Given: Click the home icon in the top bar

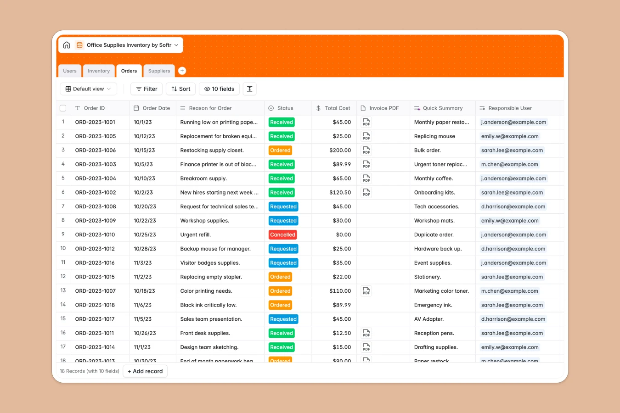Looking at the screenshot, I should click(67, 45).
